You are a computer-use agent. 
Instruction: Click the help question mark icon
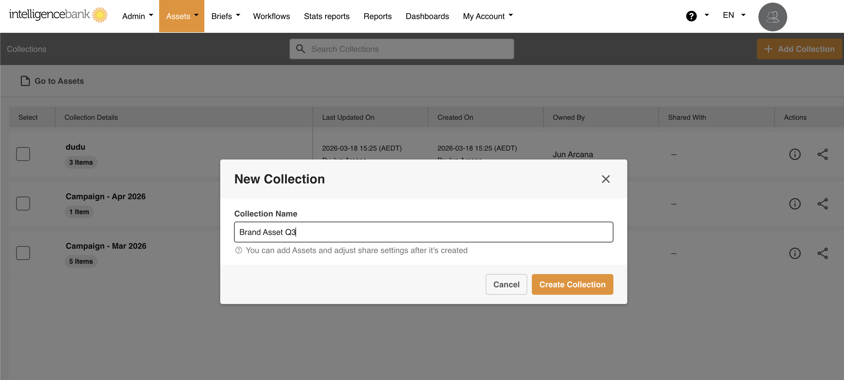coord(691,16)
